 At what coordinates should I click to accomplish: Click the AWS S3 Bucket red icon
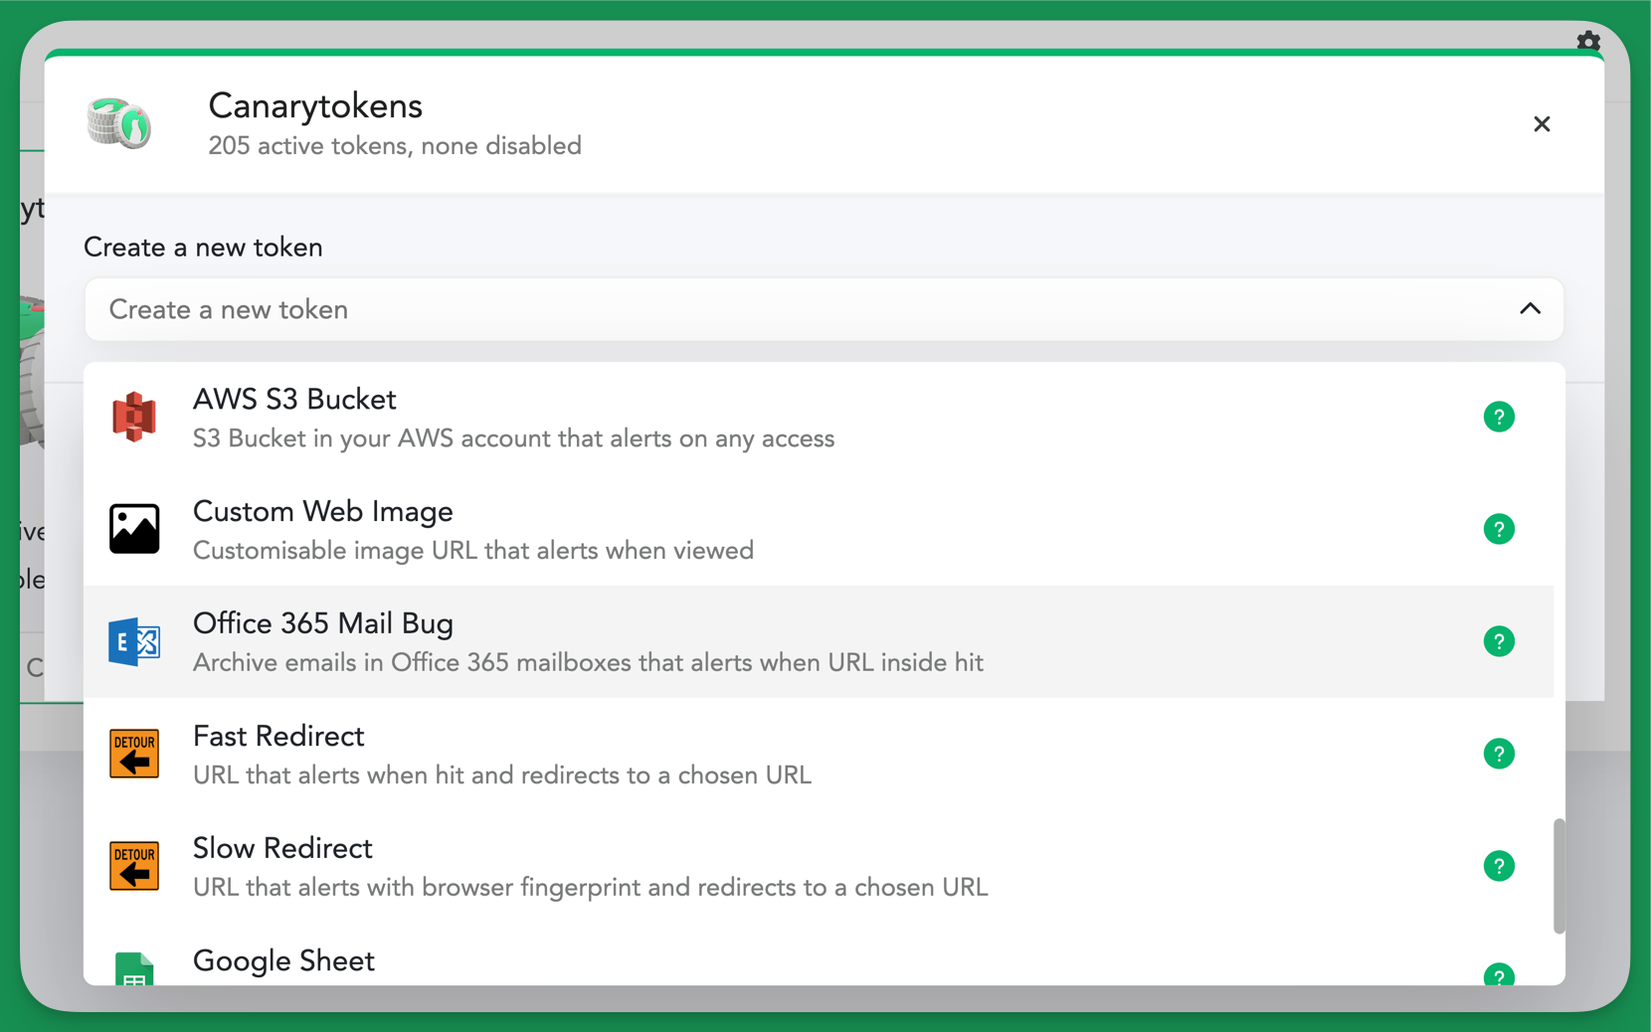tap(134, 416)
